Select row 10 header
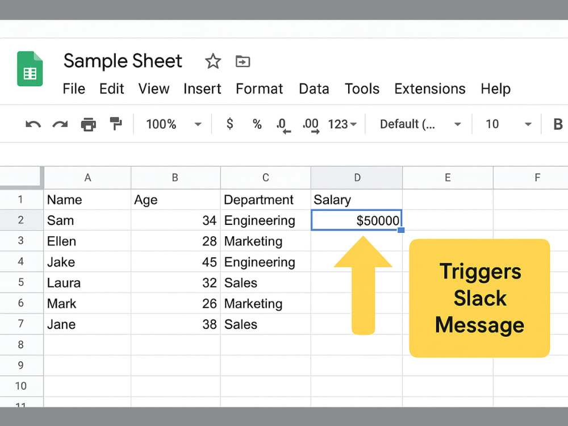568x426 pixels. point(21,386)
